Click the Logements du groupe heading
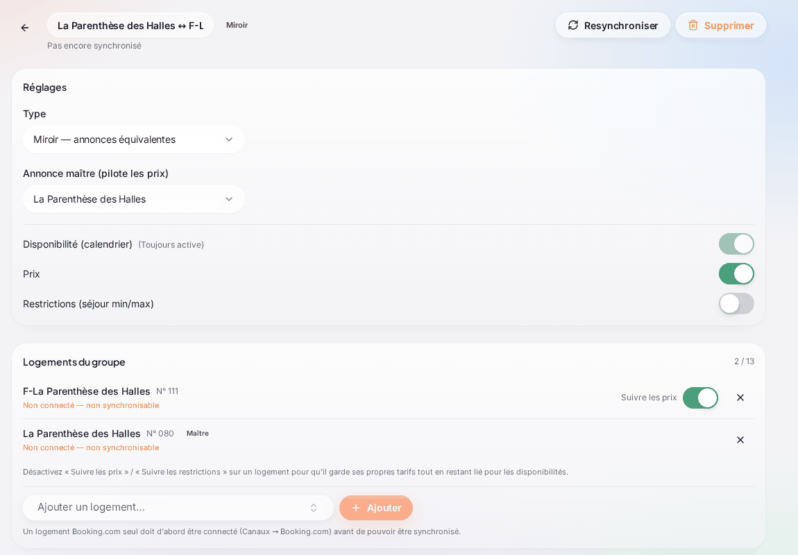Viewport: 798px width, 555px height. pos(74,362)
